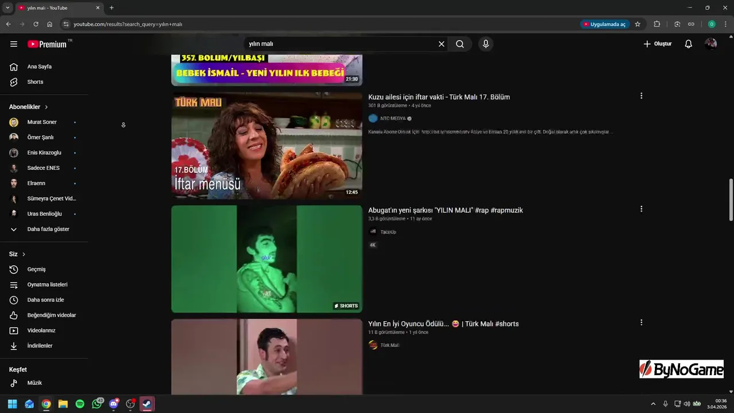Viewport: 734px width, 413px height.
Task: Open Uras Benlioğlu channel subscription
Action: [44, 213]
